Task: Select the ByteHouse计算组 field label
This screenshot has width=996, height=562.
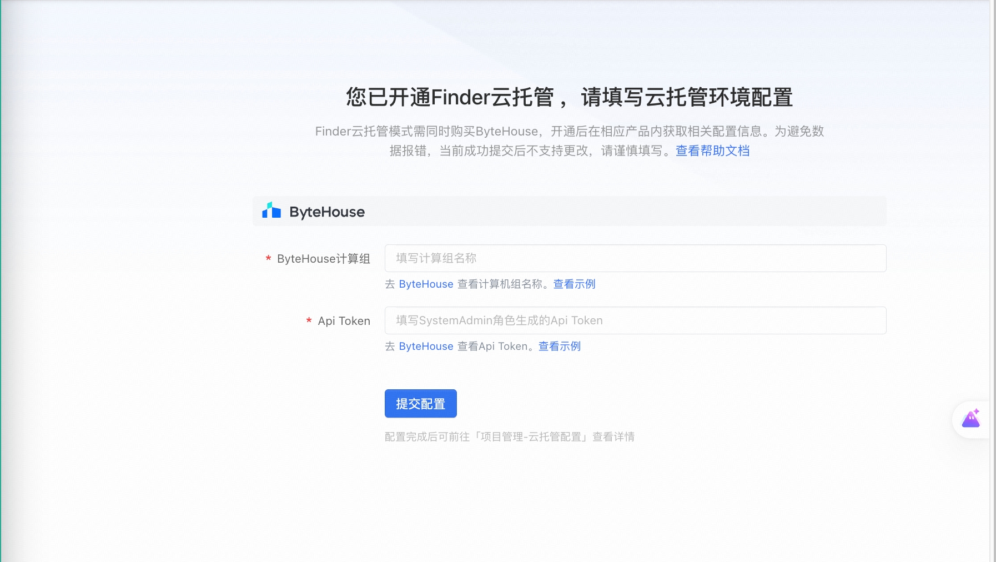Action: pos(323,259)
